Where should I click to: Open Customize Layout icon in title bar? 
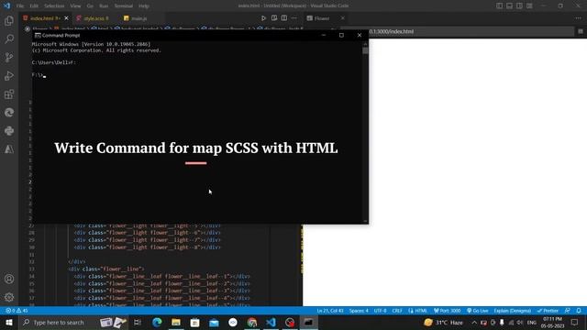click(530, 6)
